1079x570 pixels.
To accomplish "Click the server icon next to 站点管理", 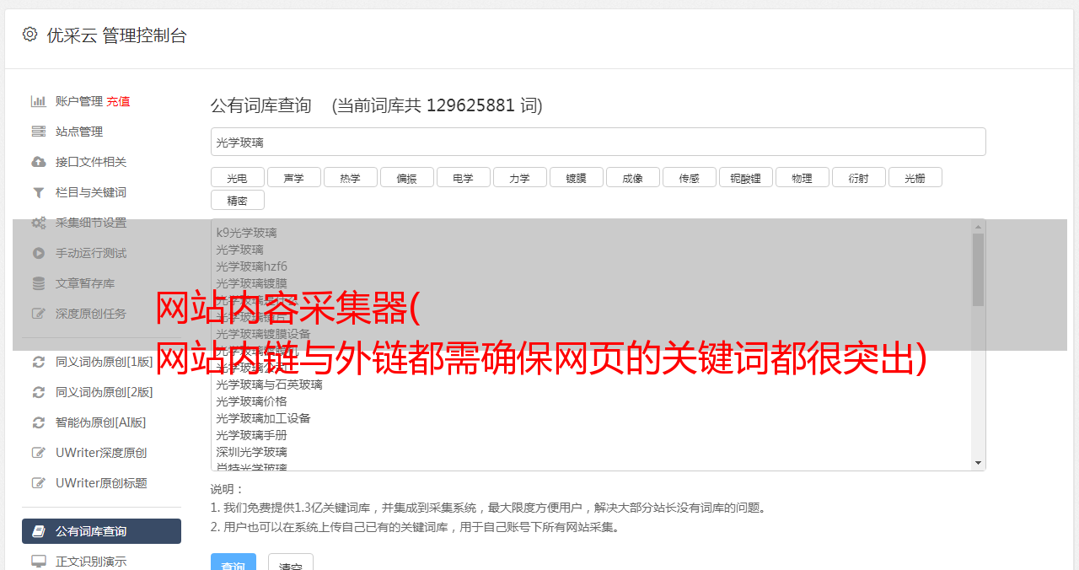I will click(x=38, y=132).
